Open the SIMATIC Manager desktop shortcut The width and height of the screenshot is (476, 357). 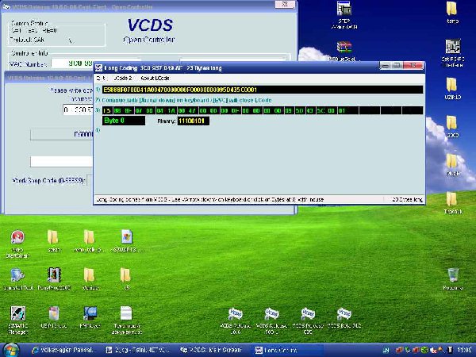coord(17,314)
